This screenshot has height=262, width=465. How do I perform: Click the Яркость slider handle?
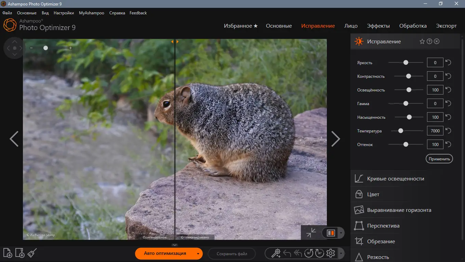pyautogui.click(x=406, y=62)
